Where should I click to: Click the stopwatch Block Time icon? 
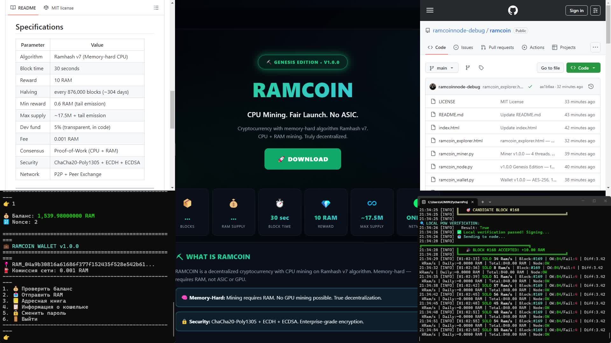click(280, 203)
